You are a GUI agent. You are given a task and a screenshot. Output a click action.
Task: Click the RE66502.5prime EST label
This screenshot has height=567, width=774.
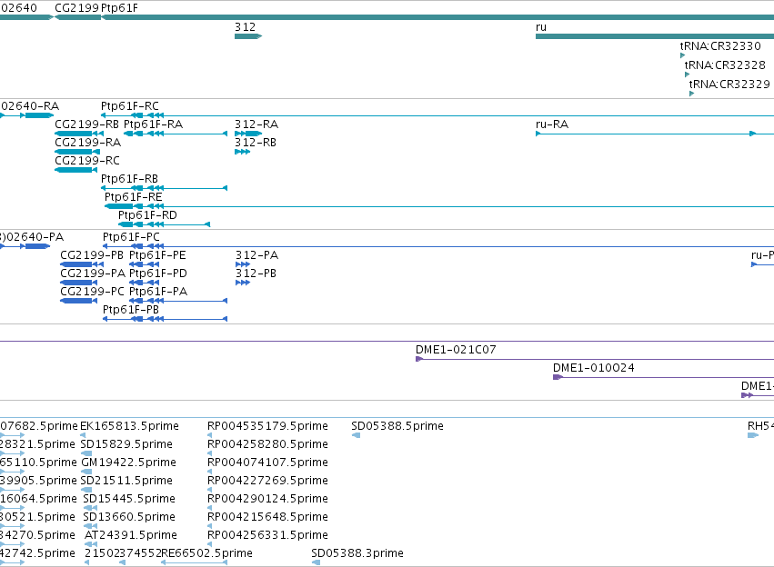[x=206, y=553]
